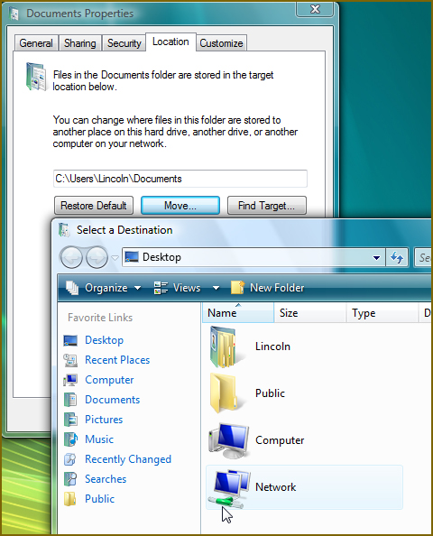This screenshot has width=433, height=536.
Task: Switch to the General tab
Action: [36, 43]
